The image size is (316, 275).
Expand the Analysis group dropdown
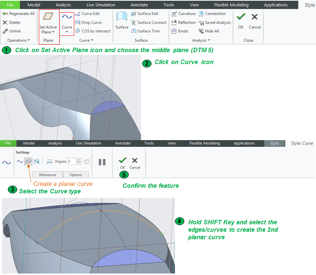point(201,40)
